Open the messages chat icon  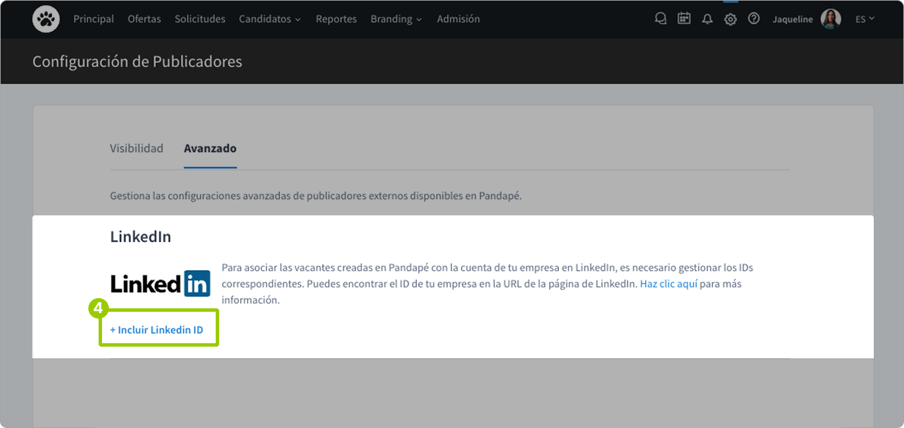(x=660, y=18)
